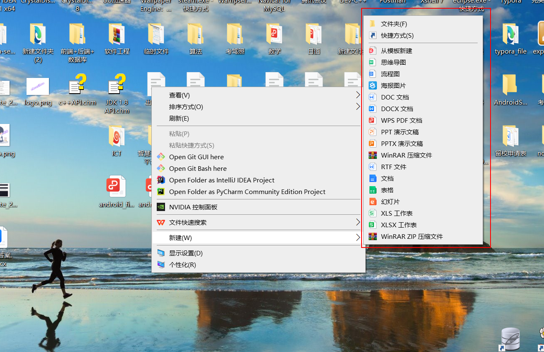This screenshot has height=352, width=544.
Task: Select the JDK 1.8 API.chm file
Action: tap(117, 85)
